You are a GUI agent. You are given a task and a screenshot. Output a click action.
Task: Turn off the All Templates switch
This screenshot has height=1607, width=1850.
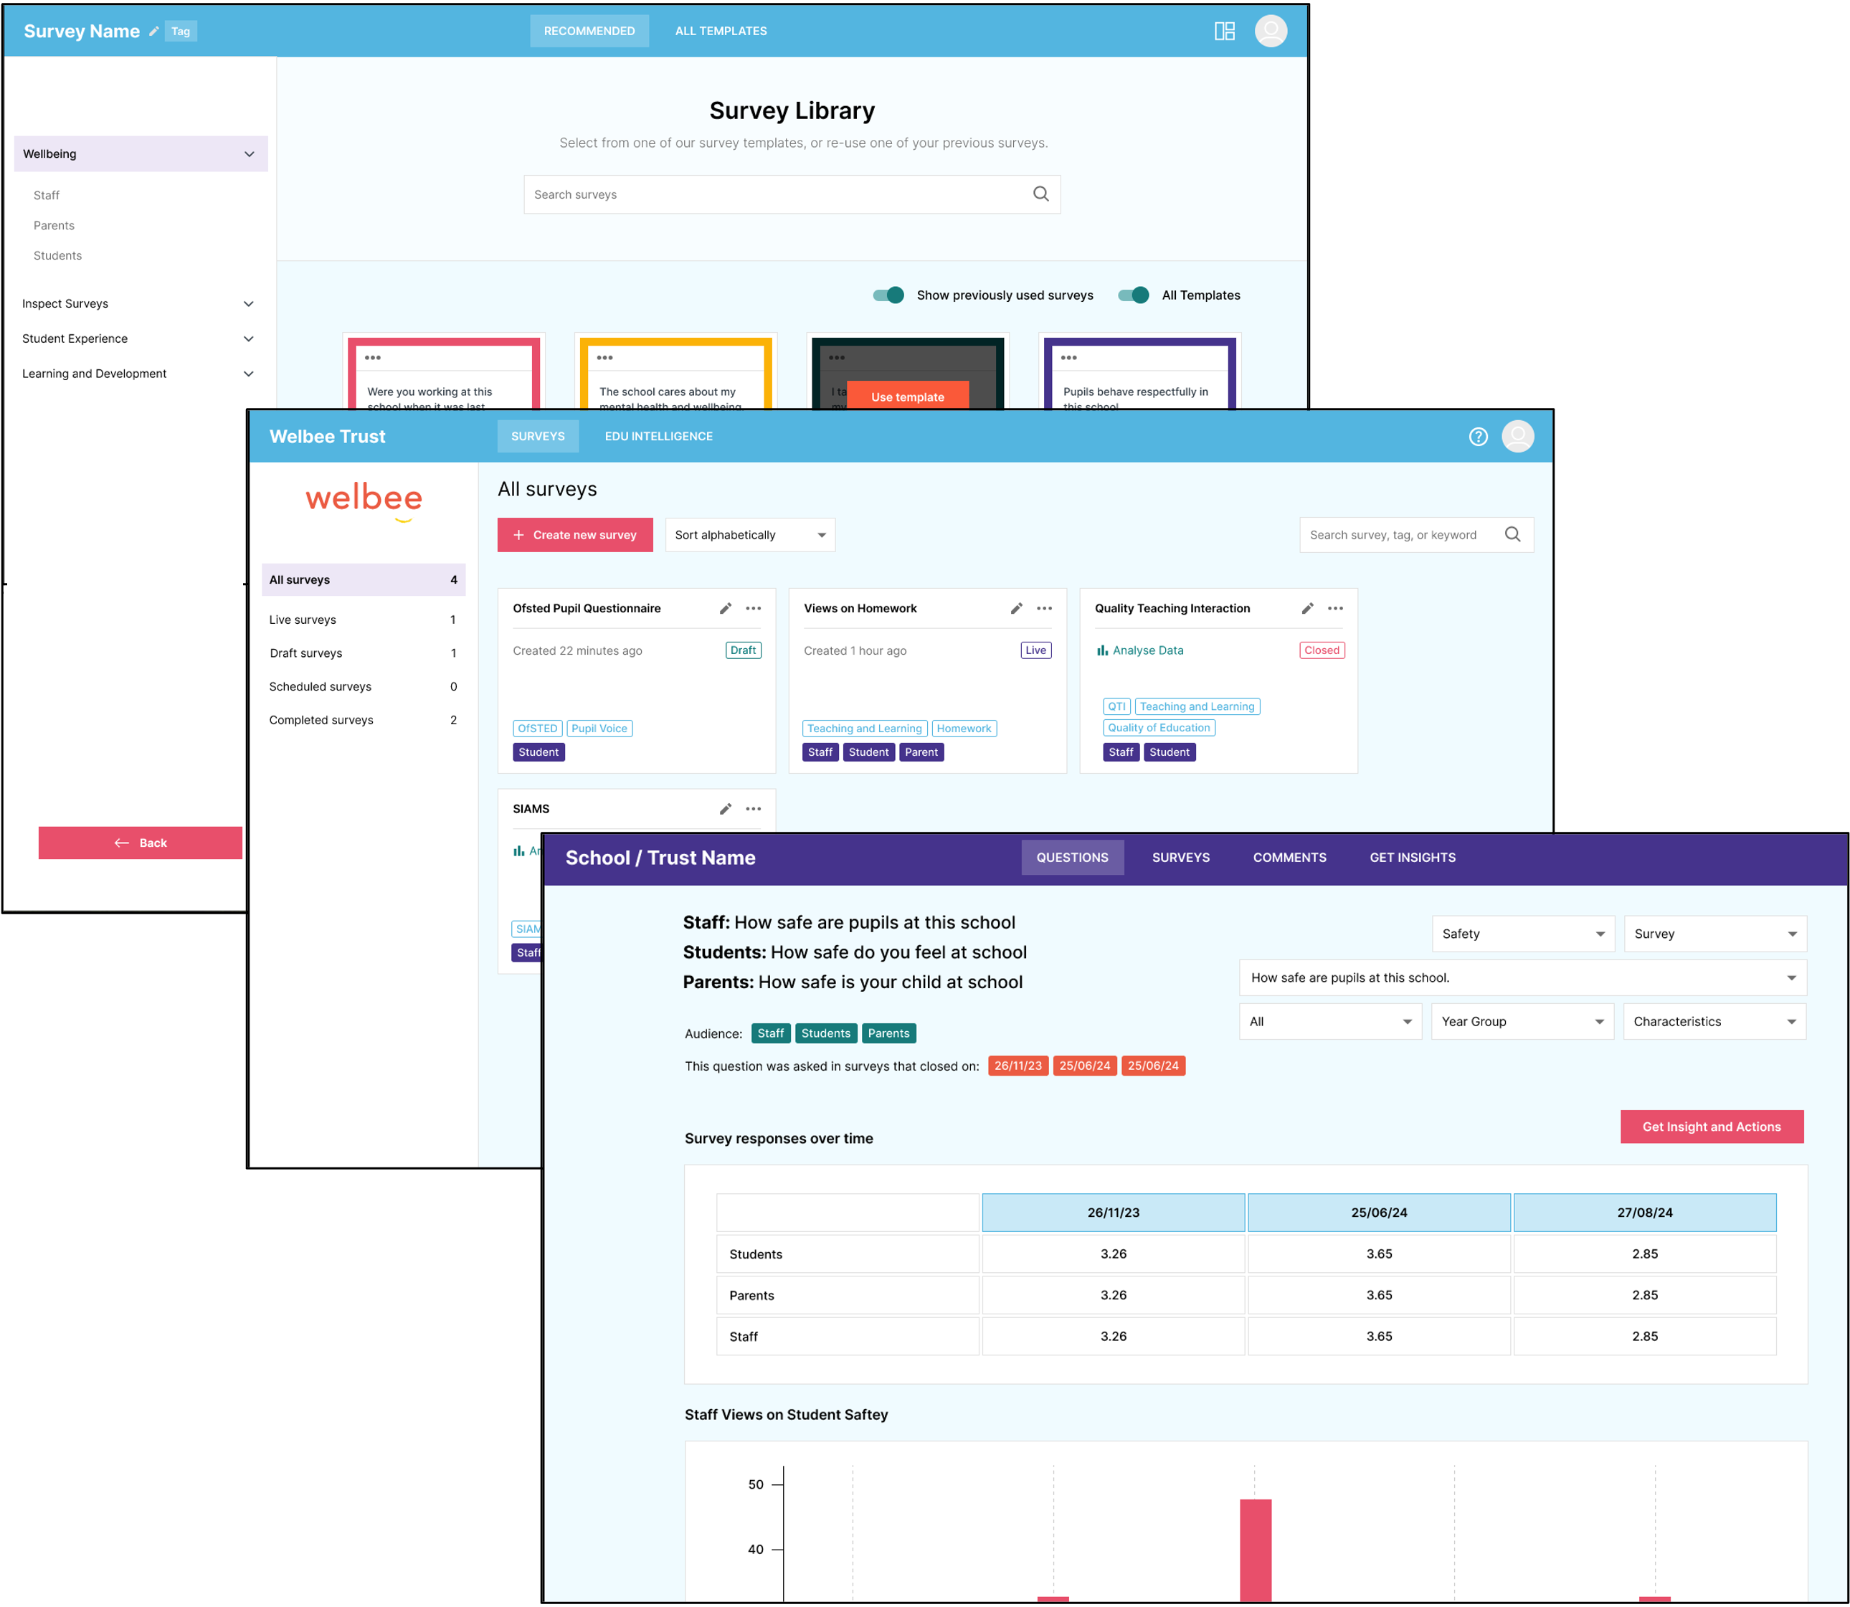pyautogui.click(x=1134, y=296)
